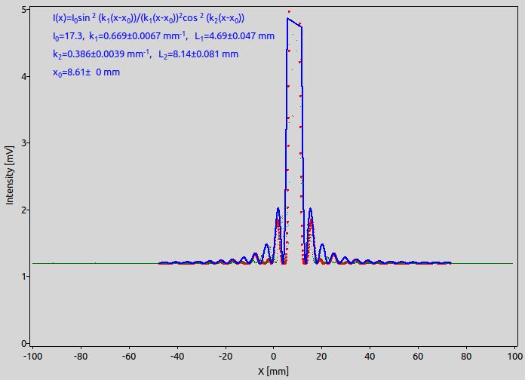The height and width of the screenshot is (380, 525).
Task: Click the -100 tick label on X axis
Action: point(33,356)
